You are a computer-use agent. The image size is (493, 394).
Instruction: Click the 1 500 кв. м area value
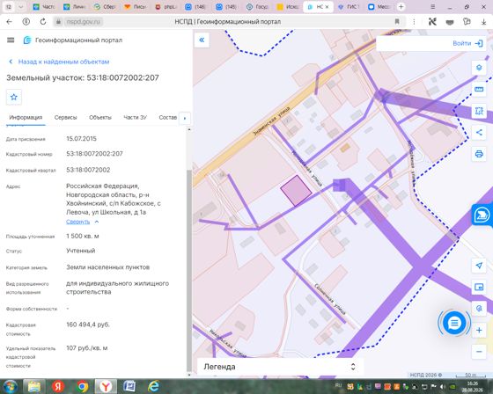[x=83, y=236]
